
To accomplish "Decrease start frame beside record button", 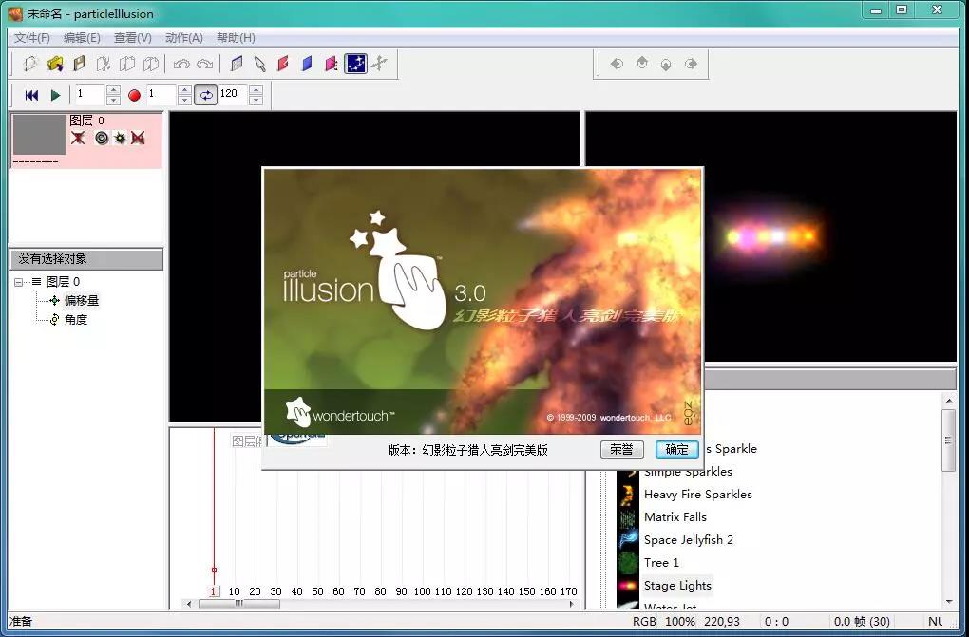I will click(185, 100).
